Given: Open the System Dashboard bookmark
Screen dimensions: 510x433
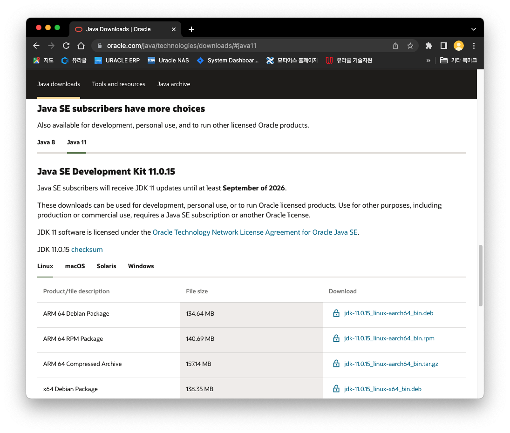Looking at the screenshot, I should (x=228, y=61).
